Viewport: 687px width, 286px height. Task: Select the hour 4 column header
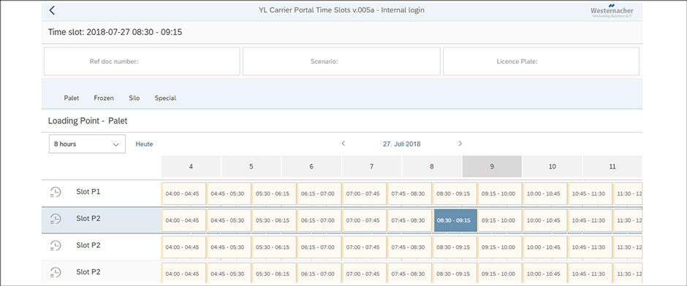[191, 166]
